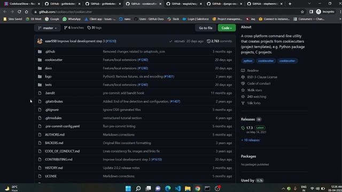Open the HISTORY.md file
This screenshot has width=342, height=192.
54,168
